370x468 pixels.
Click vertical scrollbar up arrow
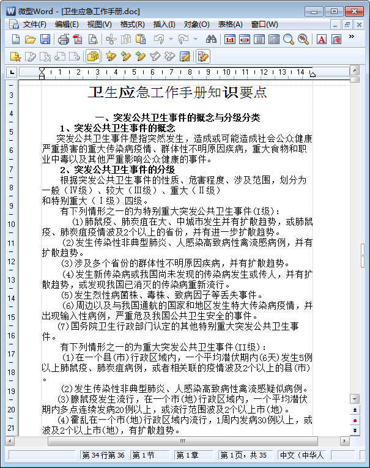[x=355, y=71]
